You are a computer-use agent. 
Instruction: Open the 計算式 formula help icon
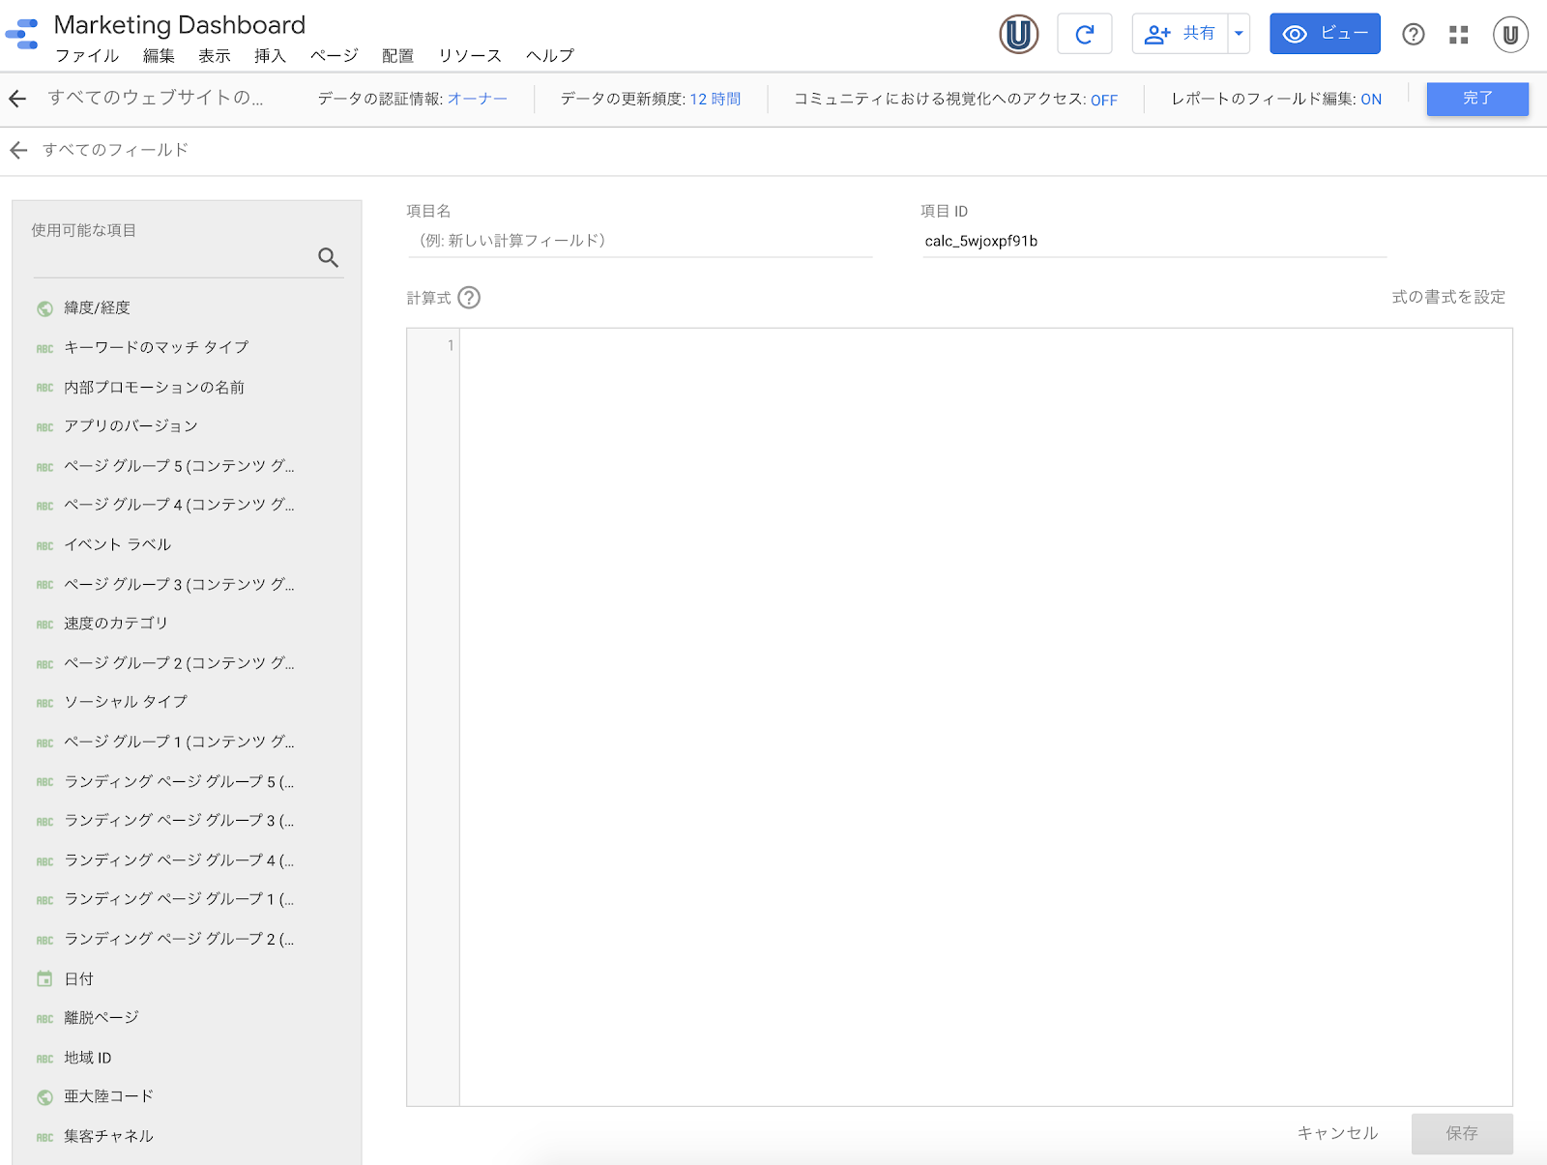(469, 298)
